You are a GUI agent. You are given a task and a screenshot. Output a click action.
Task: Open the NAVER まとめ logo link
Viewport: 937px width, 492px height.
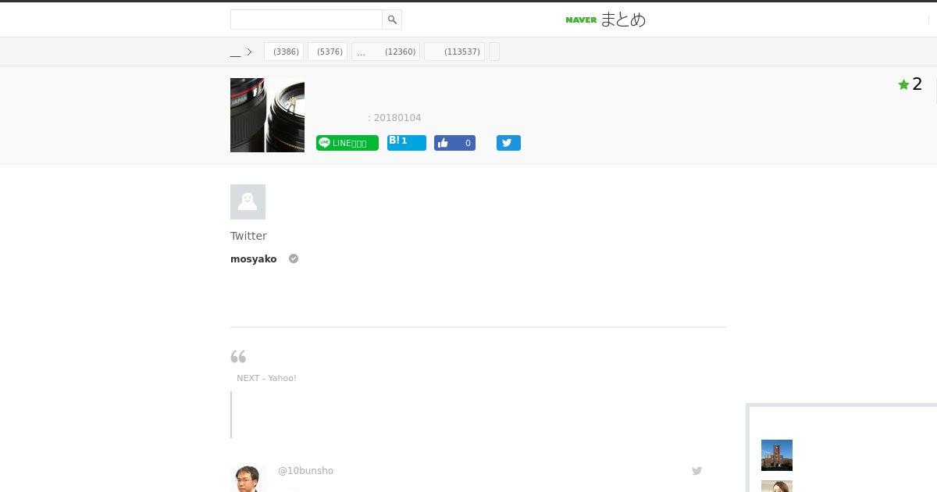click(x=606, y=20)
